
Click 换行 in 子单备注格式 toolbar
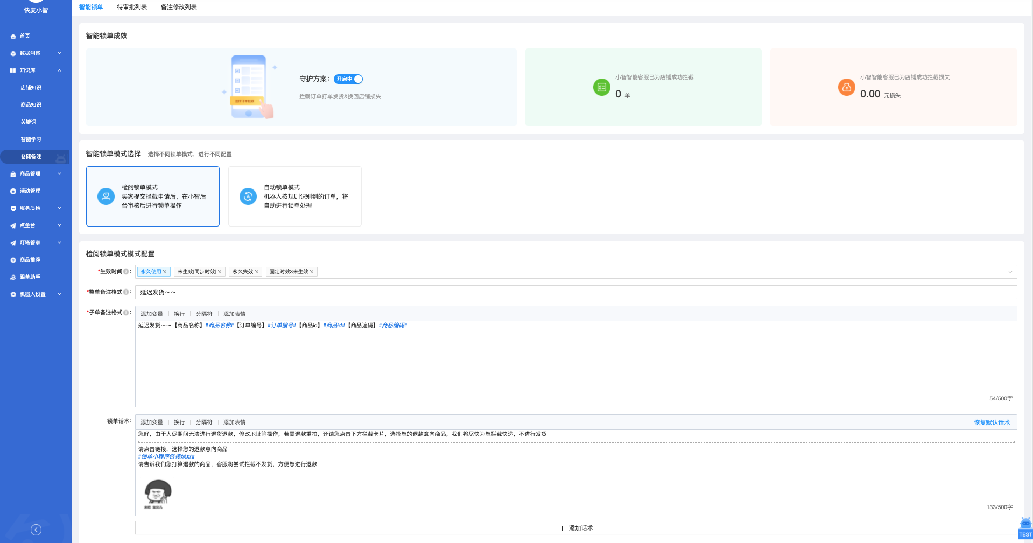click(179, 314)
